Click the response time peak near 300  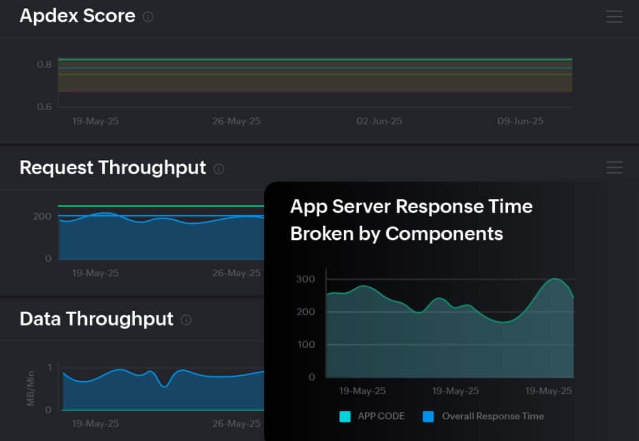[x=555, y=279]
